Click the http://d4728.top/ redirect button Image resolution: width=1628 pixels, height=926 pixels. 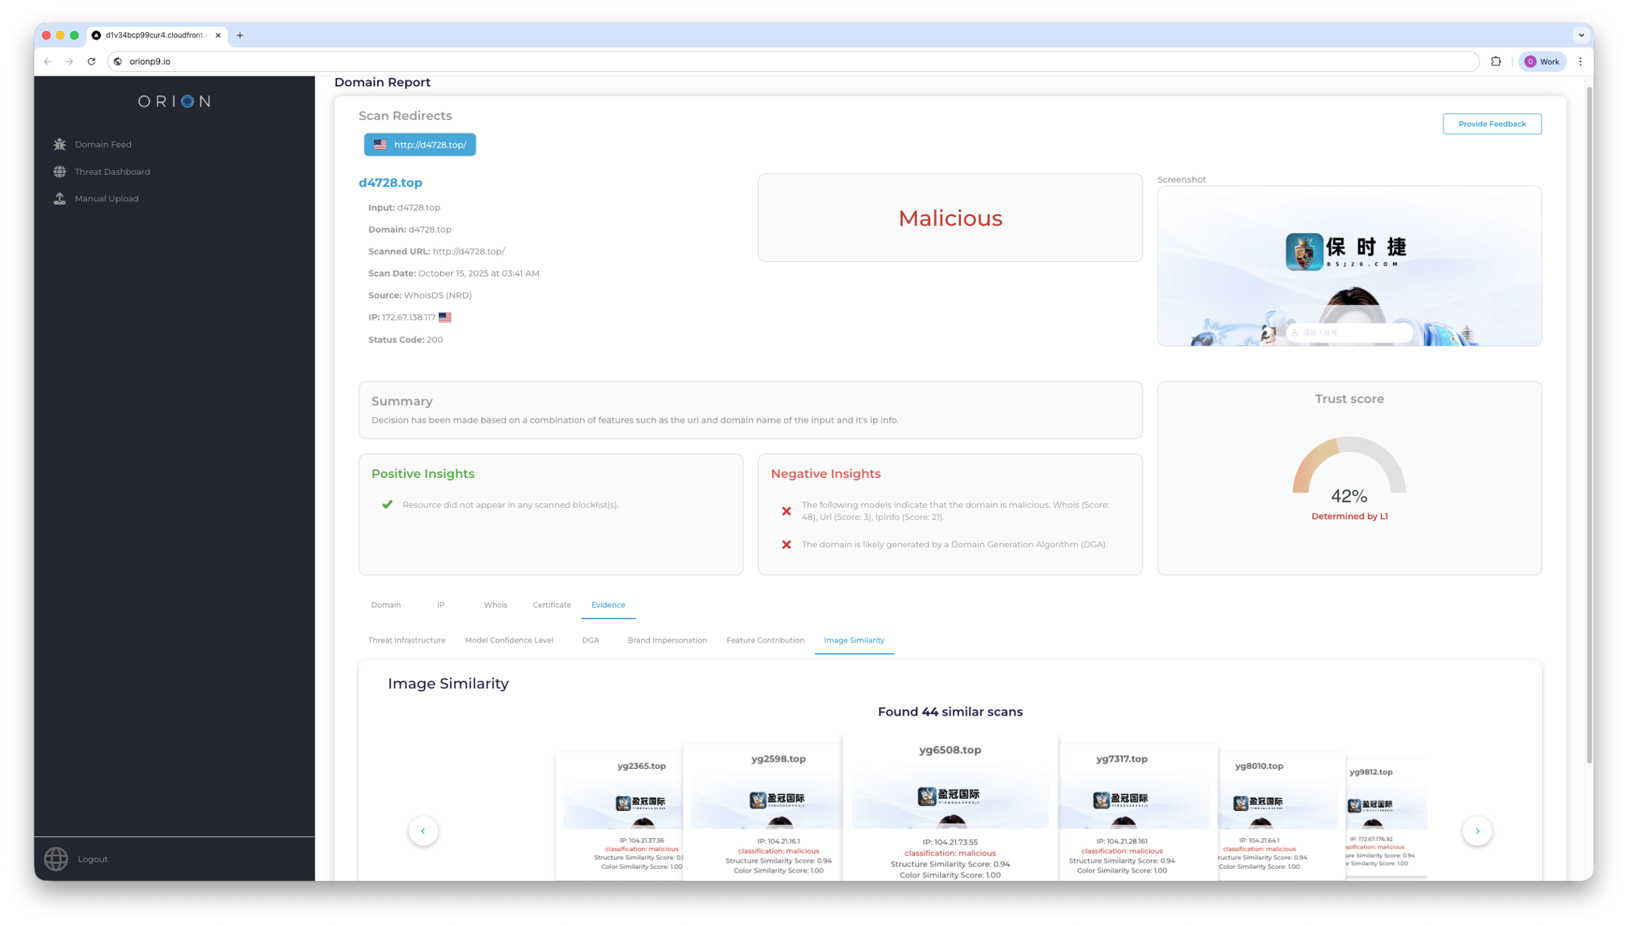point(419,145)
